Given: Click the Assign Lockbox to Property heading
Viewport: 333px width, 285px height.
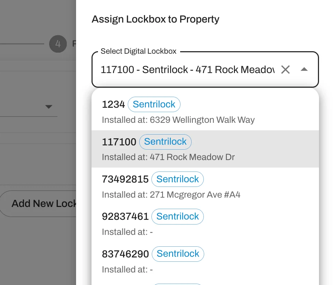Looking at the screenshot, I should tap(156, 19).
